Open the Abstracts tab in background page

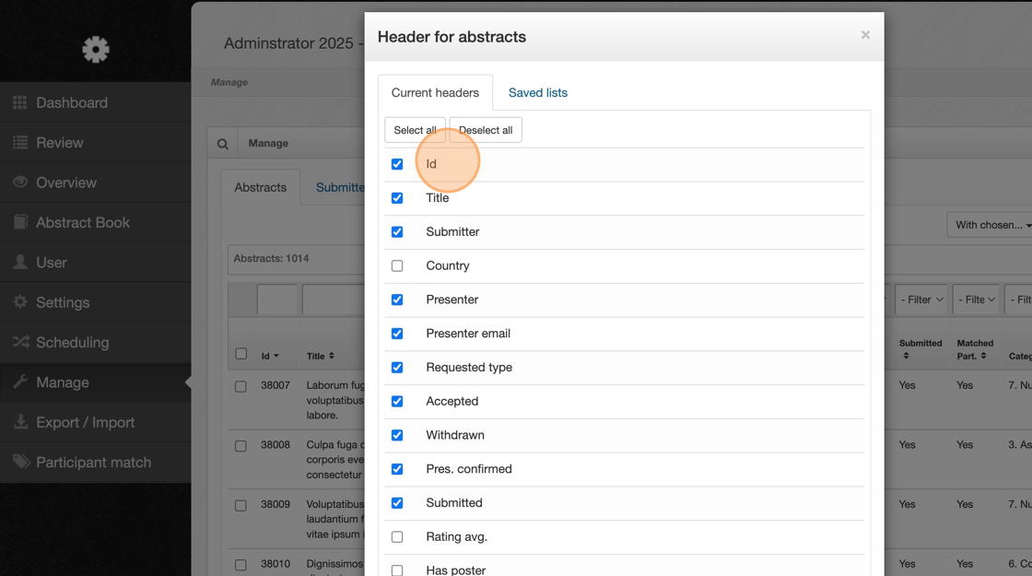click(261, 188)
